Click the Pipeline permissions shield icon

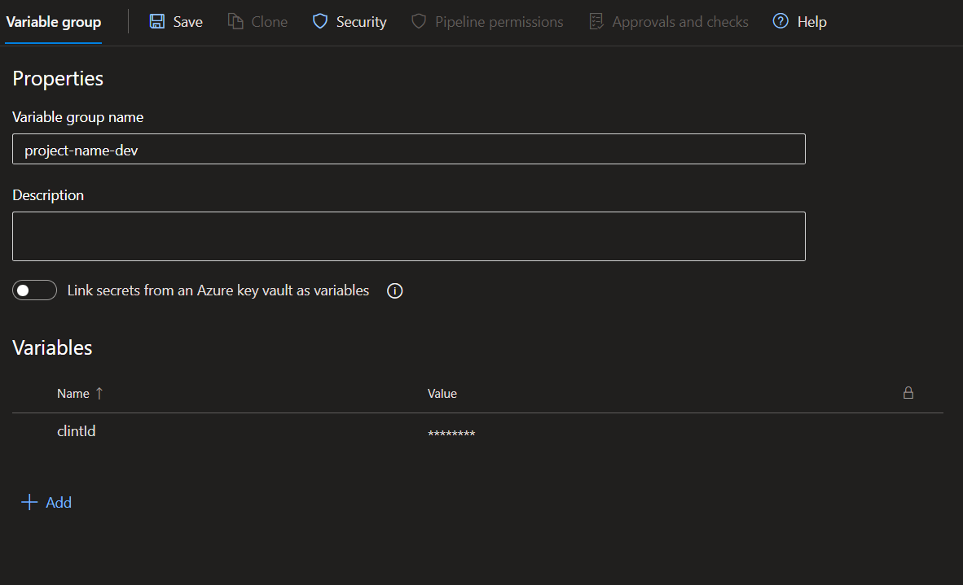coord(419,22)
